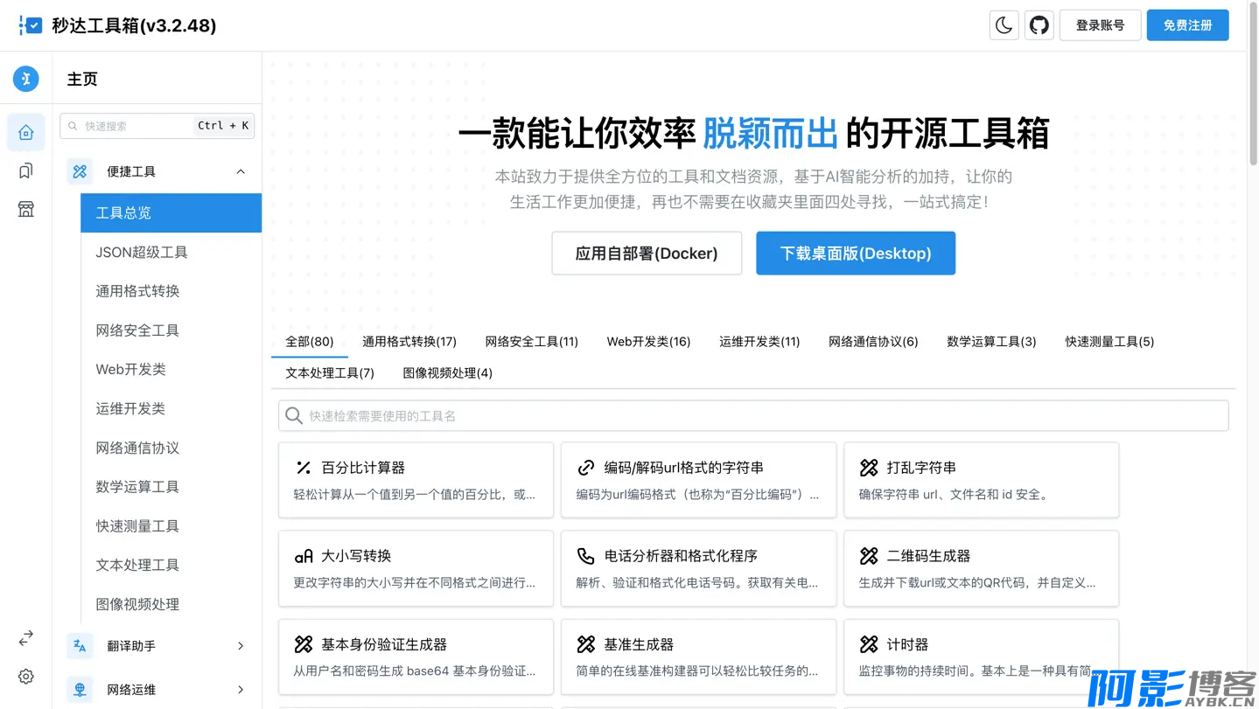Screen dimensions: 1259x709
Task: Open 通用格式转换 in the sidebar
Action: tap(171, 291)
